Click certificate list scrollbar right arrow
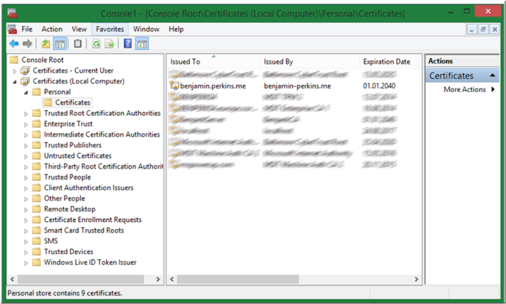Viewport: 506px width, 304px height. coord(416,279)
